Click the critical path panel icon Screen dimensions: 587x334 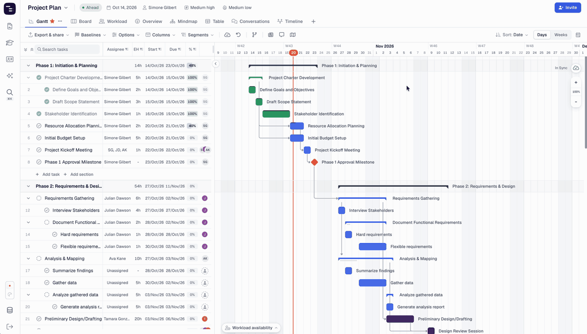pos(271,35)
